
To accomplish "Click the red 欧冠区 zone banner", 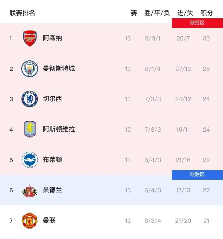I will (x=197, y=23).
